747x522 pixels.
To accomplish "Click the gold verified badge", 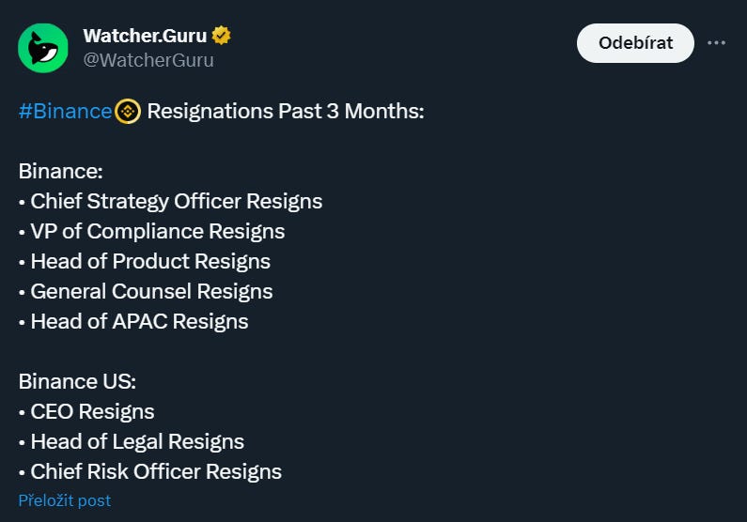I will click(x=222, y=36).
